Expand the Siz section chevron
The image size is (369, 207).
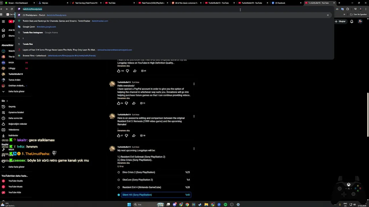click(x=7, y=101)
